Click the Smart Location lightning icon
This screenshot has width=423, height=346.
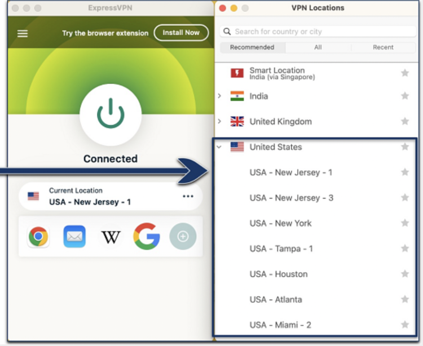click(x=237, y=73)
